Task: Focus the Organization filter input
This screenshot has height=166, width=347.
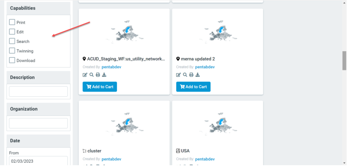Action: pyautogui.click(x=38, y=123)
